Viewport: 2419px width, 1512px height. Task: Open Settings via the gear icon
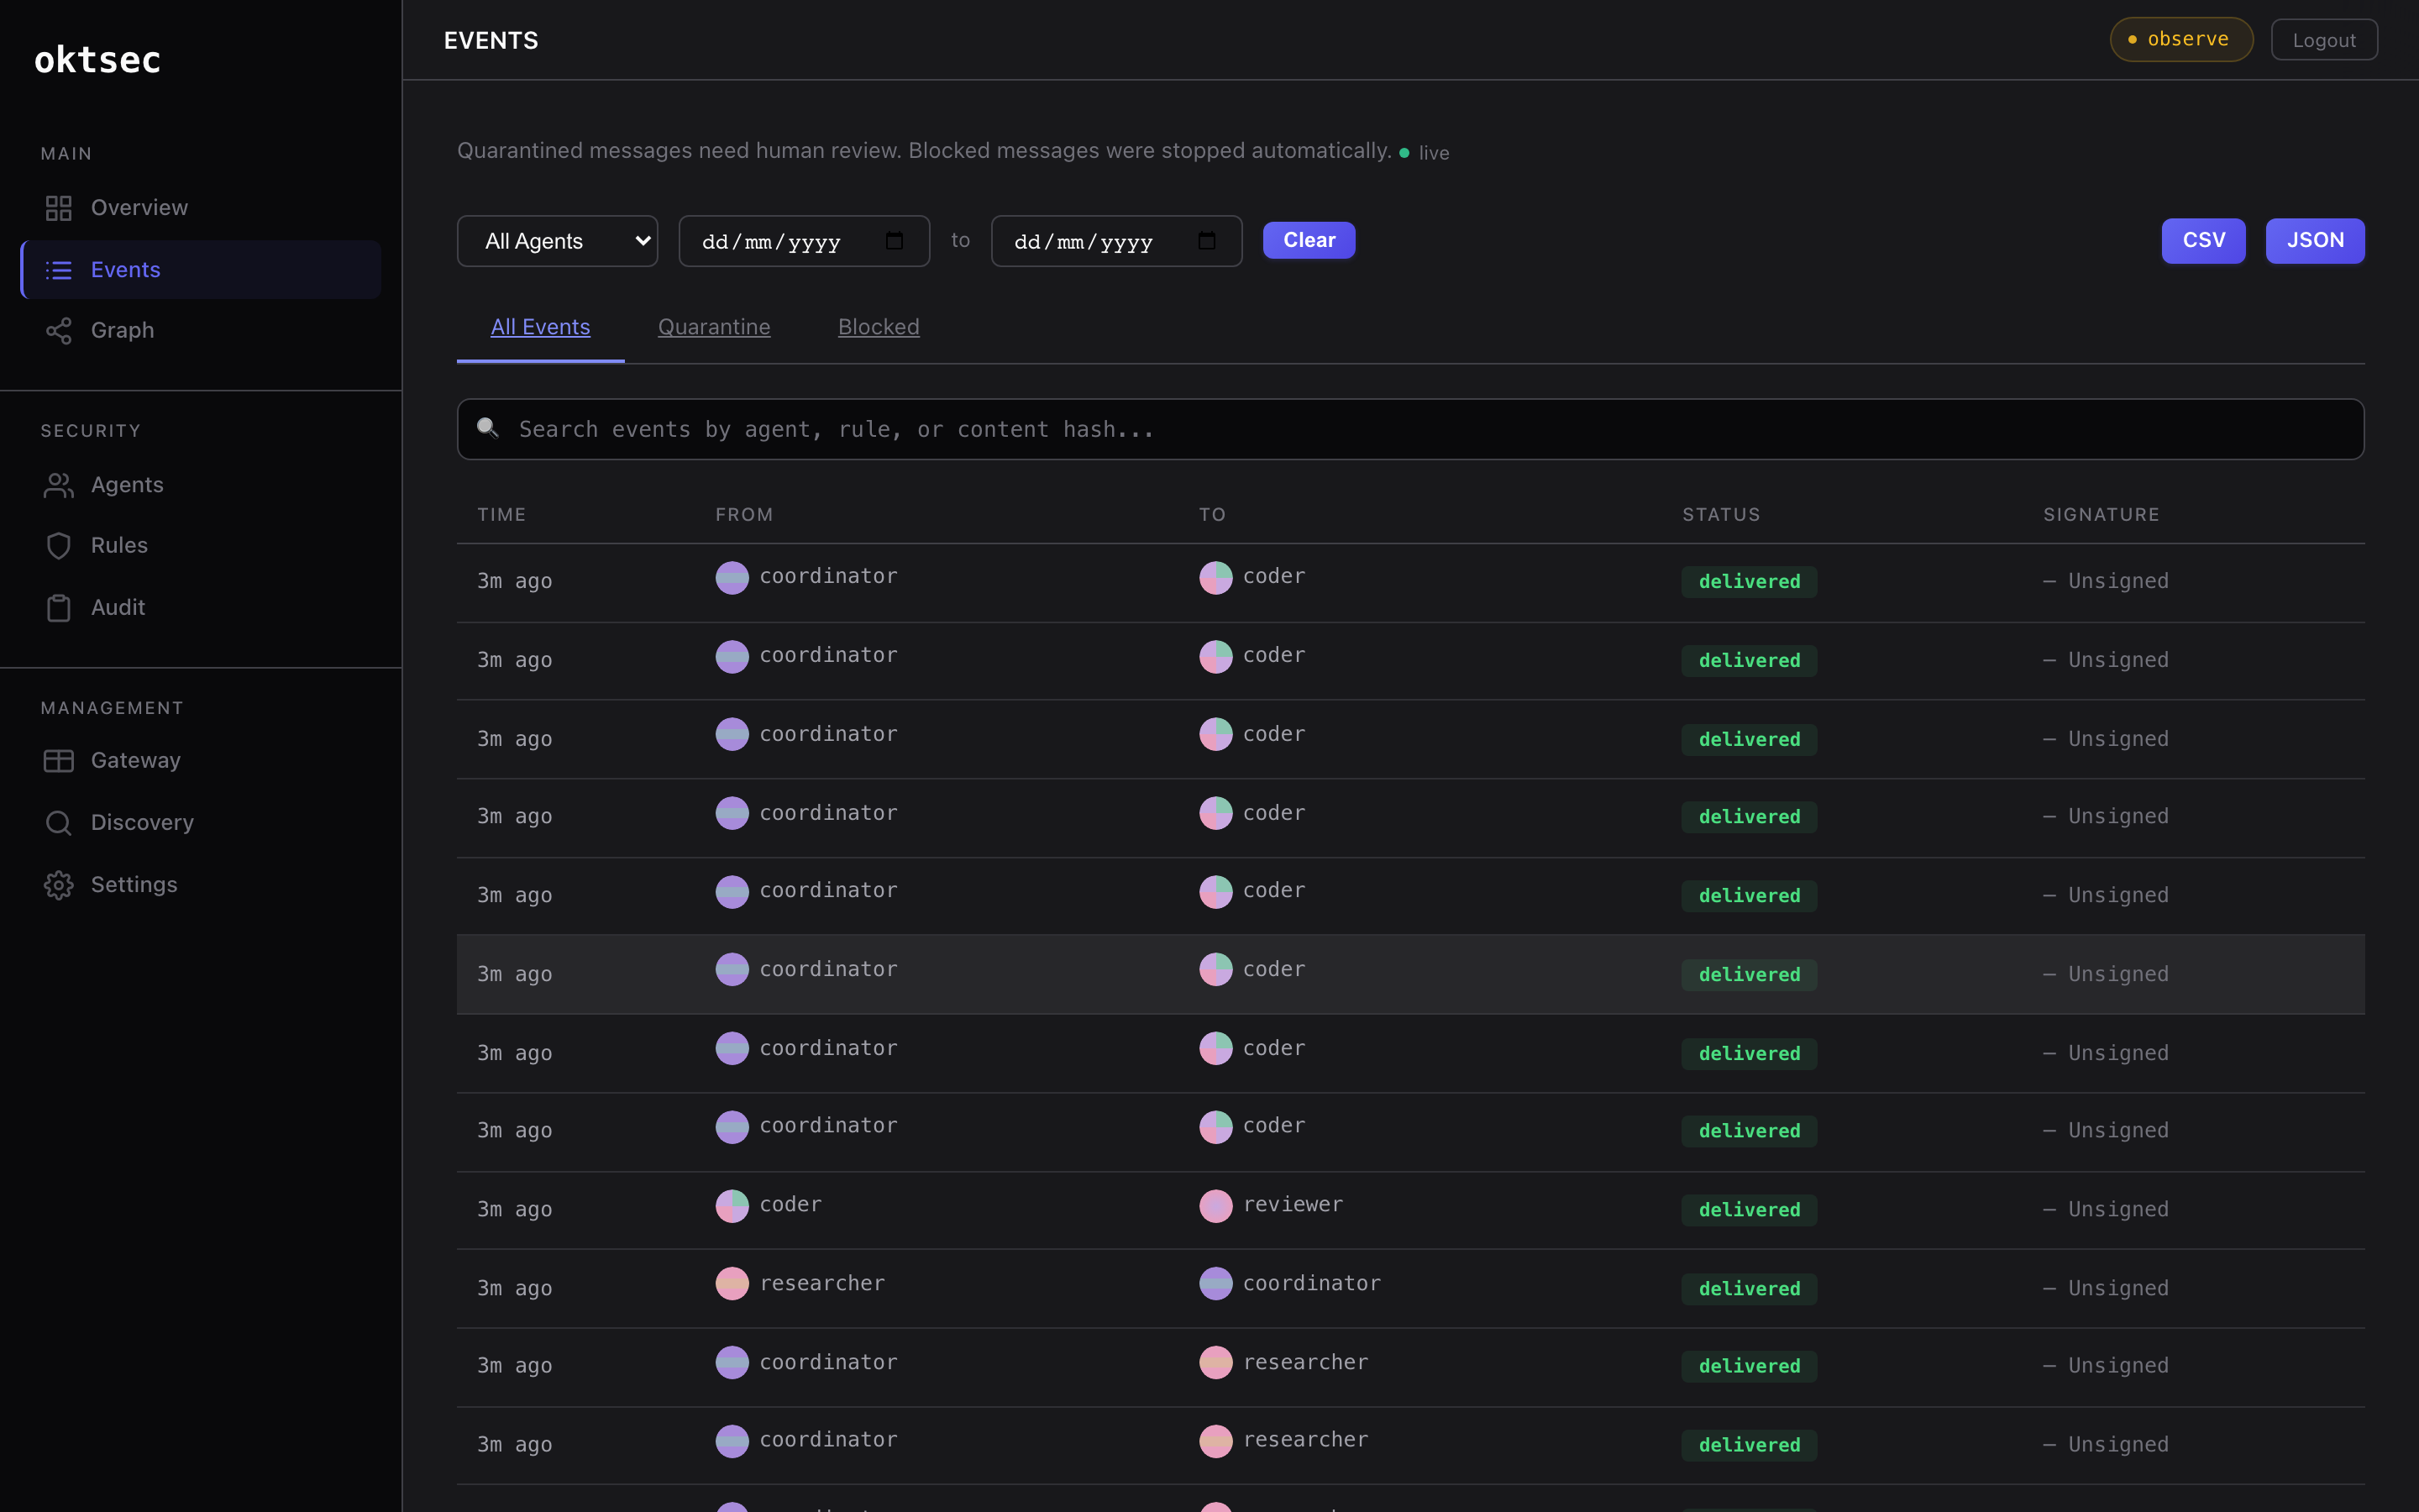[57, 884]
